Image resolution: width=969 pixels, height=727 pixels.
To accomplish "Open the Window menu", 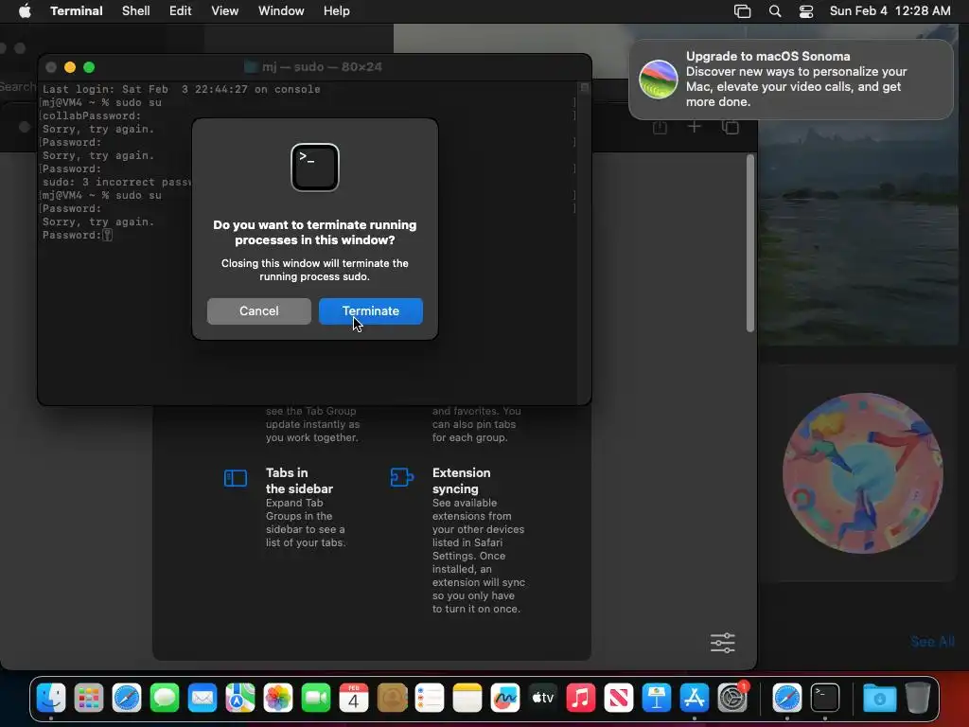I will tap(281, 11).
